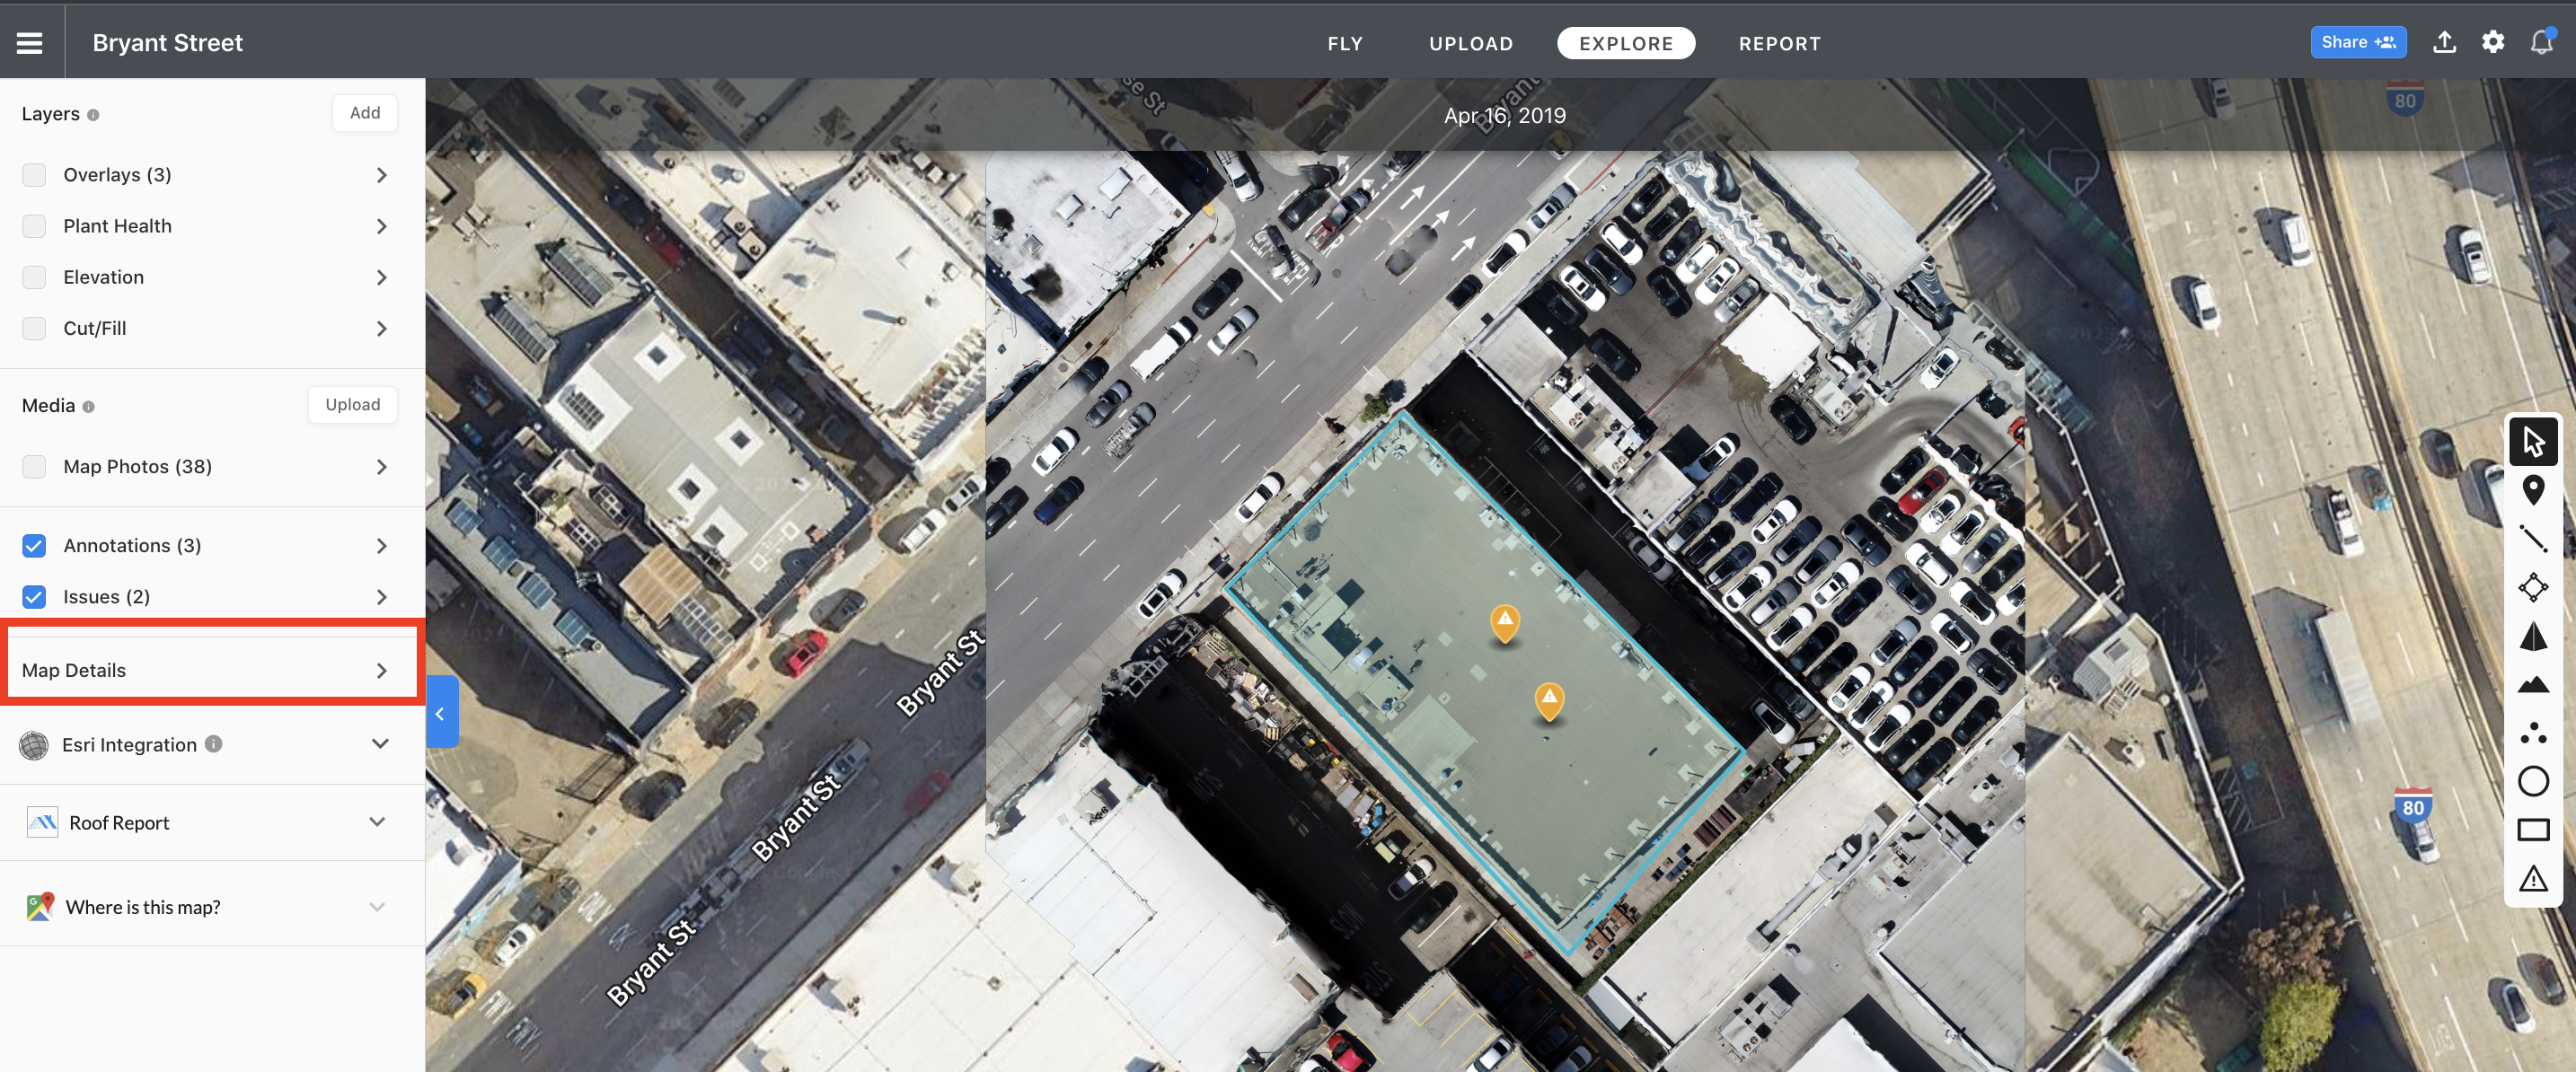Click the Layers info icon

tap(93, 115)
